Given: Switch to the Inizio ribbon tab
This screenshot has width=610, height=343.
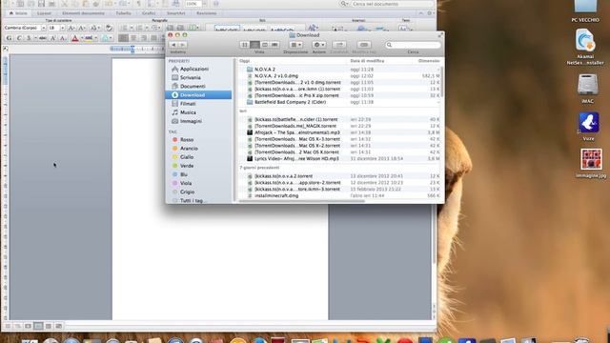Looking at the screenshot, I should pos(18,13).
